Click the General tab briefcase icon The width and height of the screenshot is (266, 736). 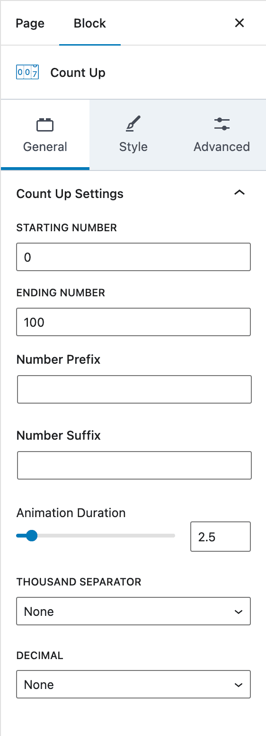45,125
